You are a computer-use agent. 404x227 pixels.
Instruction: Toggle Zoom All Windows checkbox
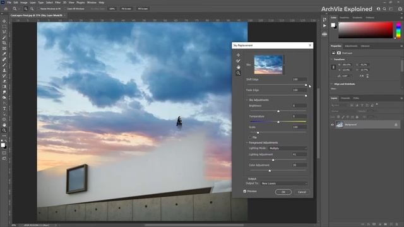66,9
